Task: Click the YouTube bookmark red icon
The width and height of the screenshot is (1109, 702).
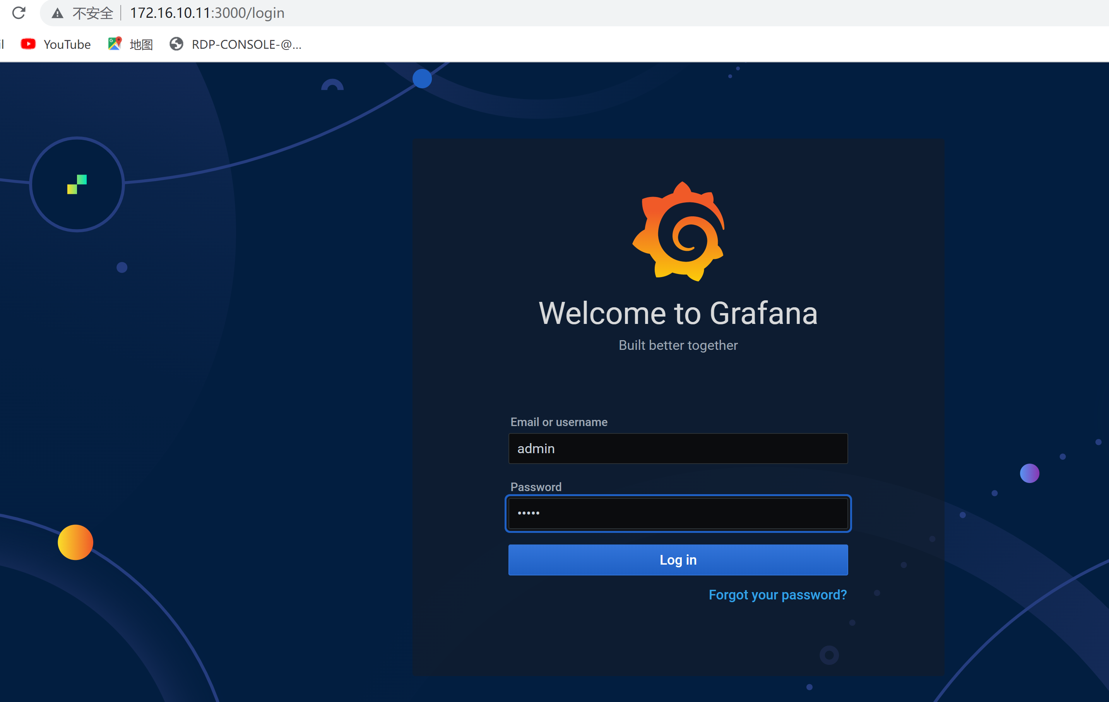Action: 28,44
